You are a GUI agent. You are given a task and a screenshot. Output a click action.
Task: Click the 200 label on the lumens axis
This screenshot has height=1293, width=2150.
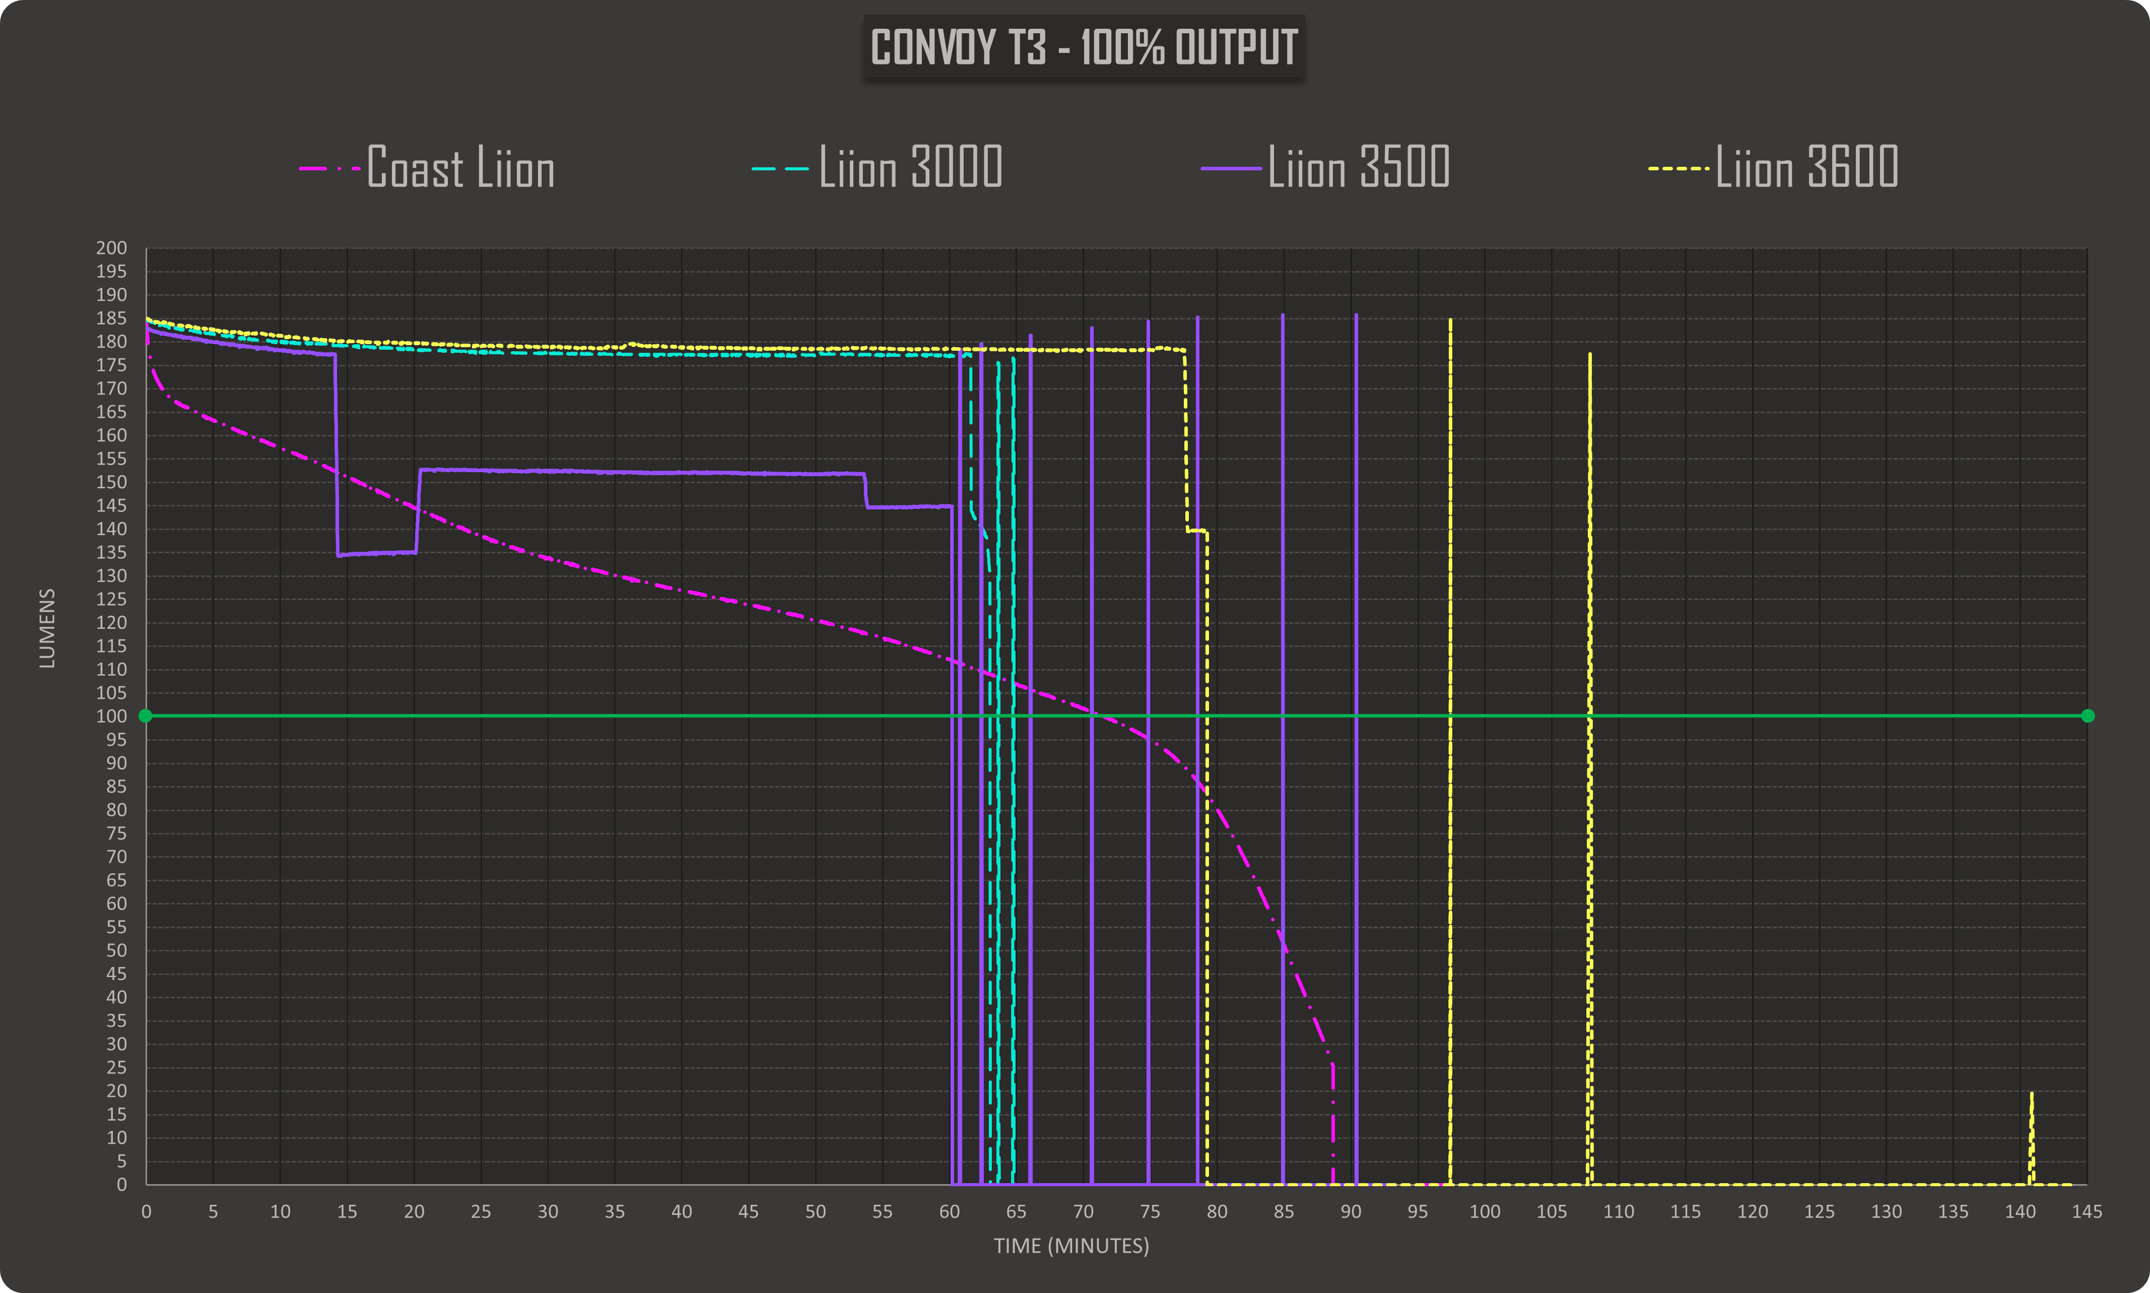tap(111, 248)
